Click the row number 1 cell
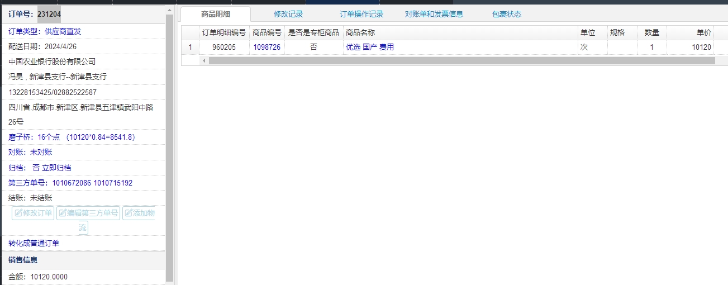This screenshot has height=285, width=728. coord(190,47)
